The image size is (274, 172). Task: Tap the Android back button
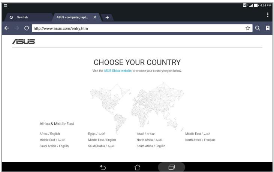[103, 167]
